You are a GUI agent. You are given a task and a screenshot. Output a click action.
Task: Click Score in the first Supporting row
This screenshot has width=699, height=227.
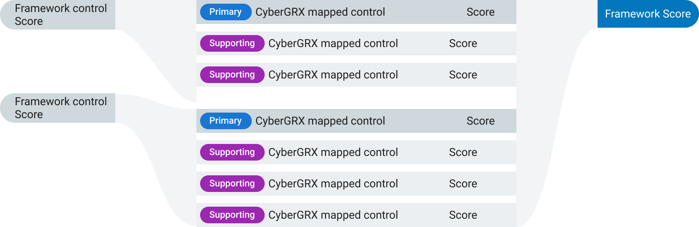[463, 43]
